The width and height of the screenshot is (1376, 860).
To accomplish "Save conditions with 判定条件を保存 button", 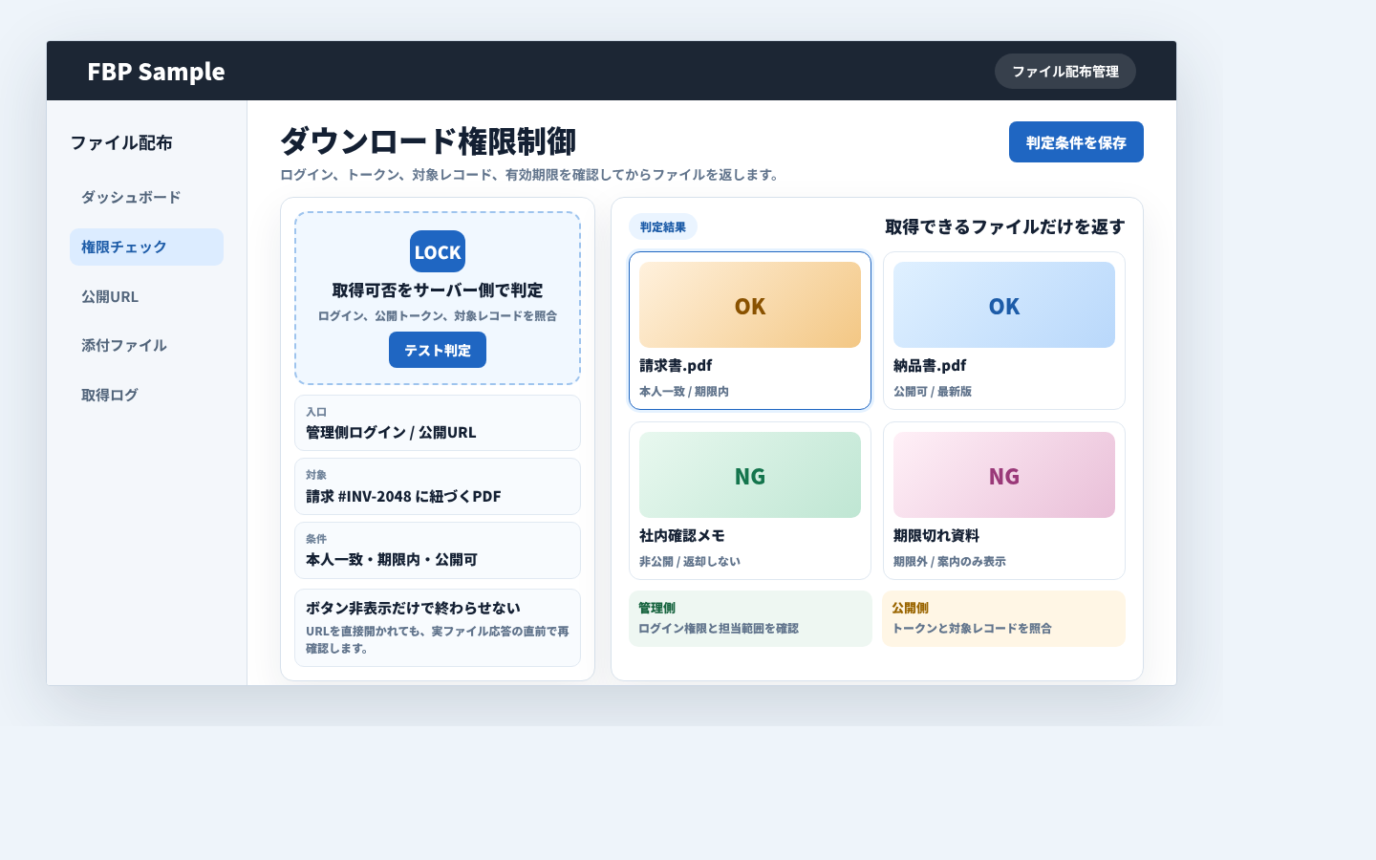I will [1076, 142].
